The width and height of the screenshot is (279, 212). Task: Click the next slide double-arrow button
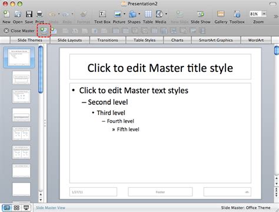point(276,194)
